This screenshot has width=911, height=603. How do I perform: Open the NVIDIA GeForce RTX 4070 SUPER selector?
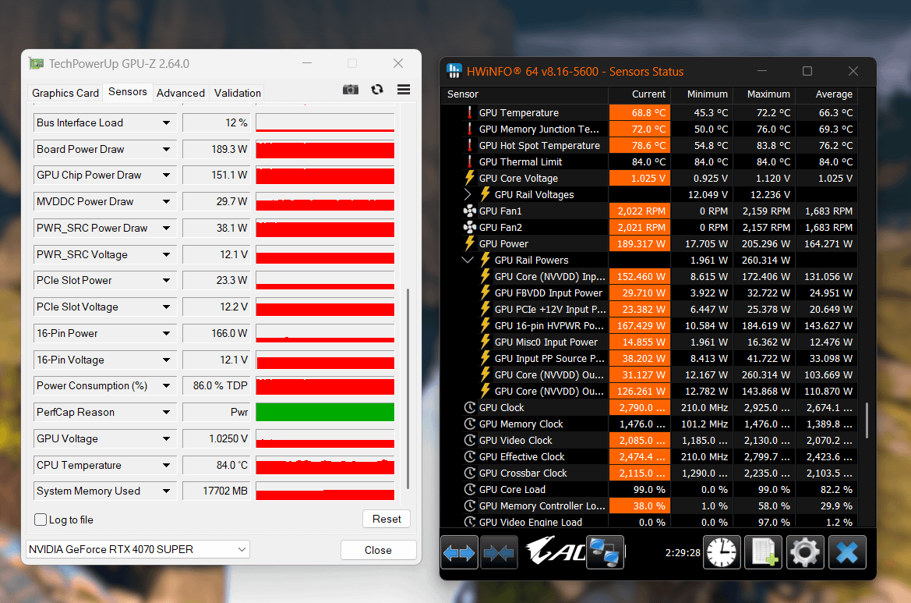[138, 549]
